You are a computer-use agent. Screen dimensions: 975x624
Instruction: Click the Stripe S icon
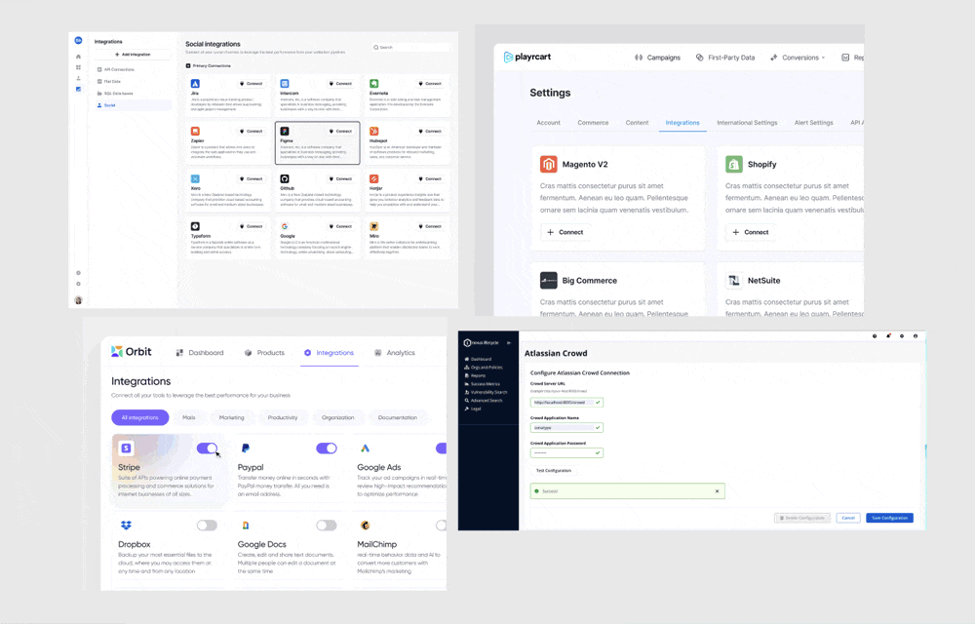pyautogui.click(x=126, y=448)
